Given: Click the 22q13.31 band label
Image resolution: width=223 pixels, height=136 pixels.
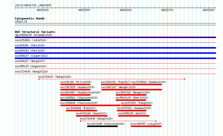Looking at the screenshot, I should coord(21,21).
